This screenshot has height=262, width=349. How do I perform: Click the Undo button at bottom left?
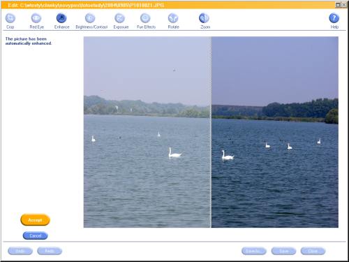pyautogui.click(x=20, y=251)
